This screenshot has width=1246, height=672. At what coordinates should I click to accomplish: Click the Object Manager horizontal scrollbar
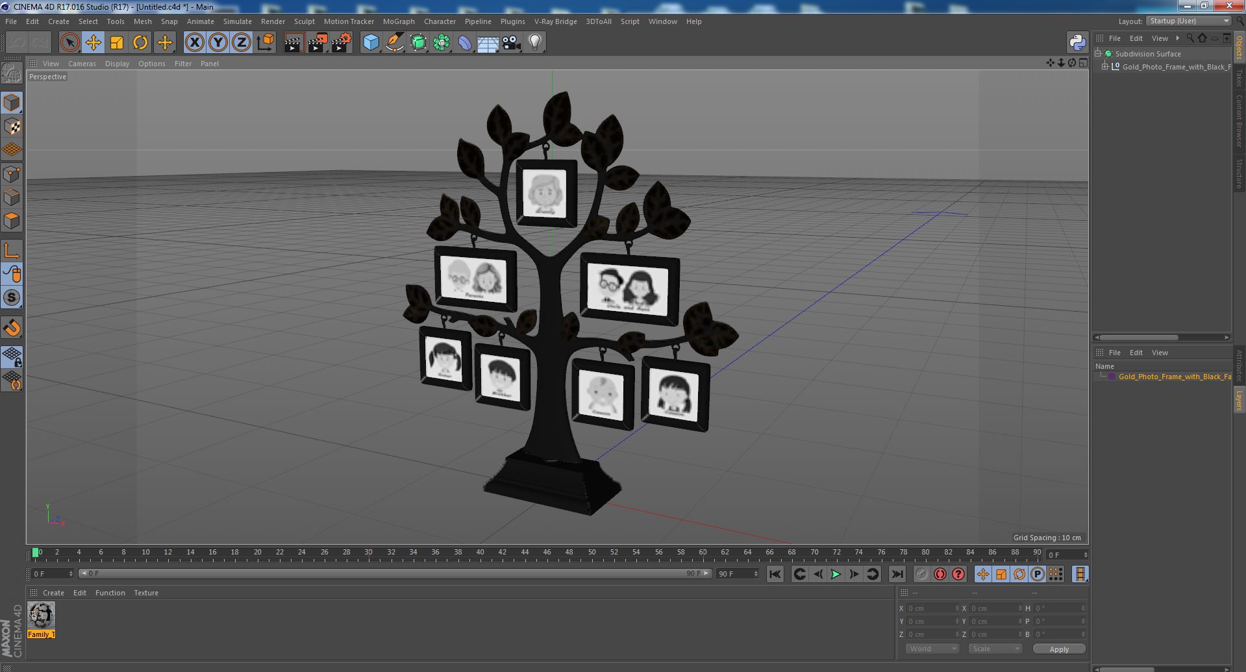pos(1138,338)
